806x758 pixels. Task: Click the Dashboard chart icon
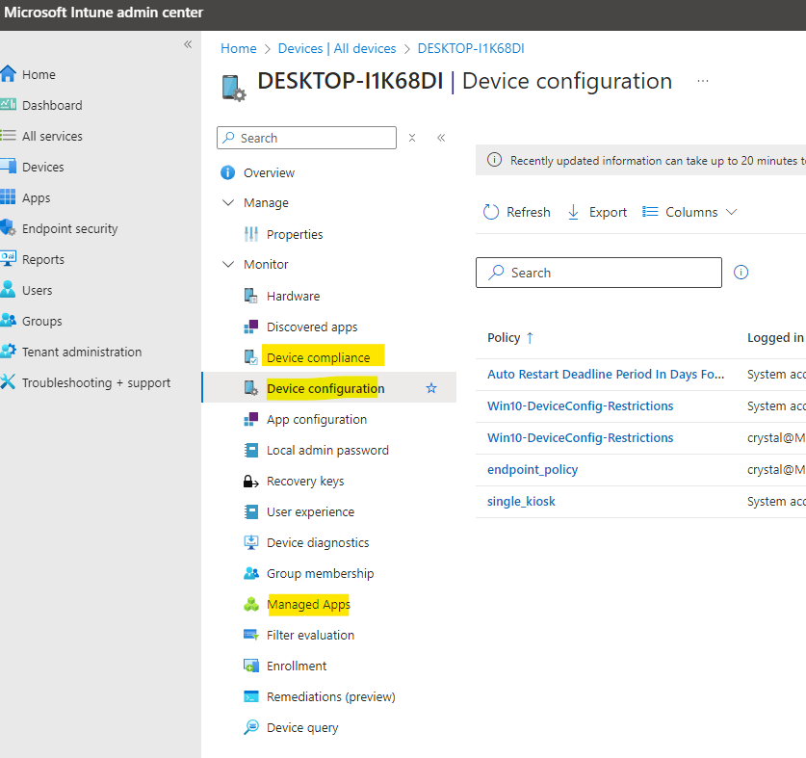pos(9,105)
